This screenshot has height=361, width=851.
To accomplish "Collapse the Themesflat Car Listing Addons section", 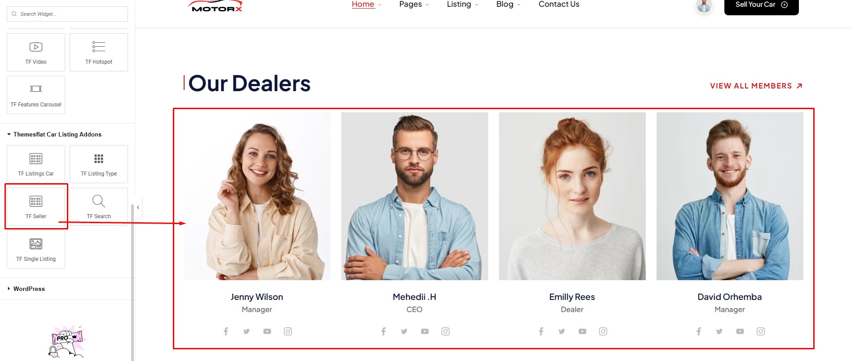I will [x=54, y=134].
